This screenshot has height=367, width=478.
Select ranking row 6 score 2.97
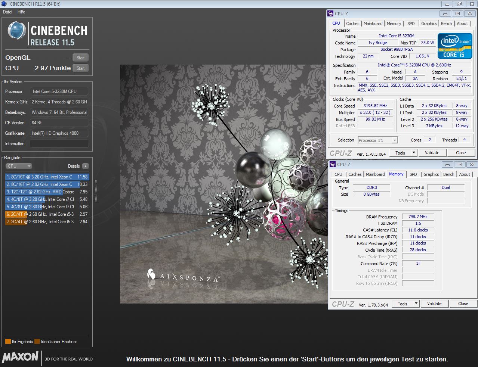47,214
